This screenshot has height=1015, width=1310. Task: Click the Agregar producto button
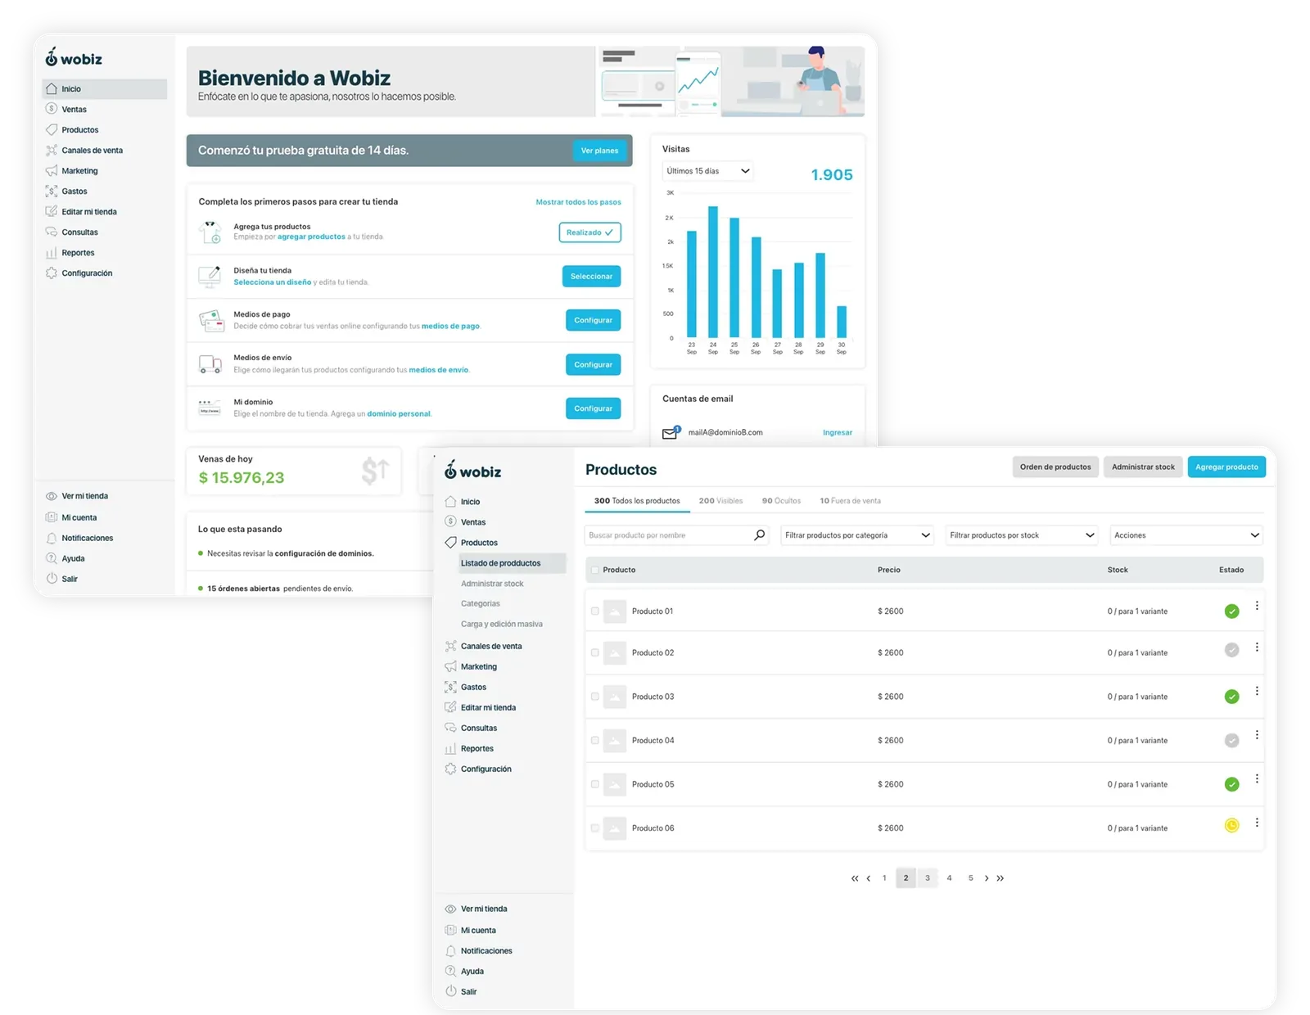(x=1226, y=467)
